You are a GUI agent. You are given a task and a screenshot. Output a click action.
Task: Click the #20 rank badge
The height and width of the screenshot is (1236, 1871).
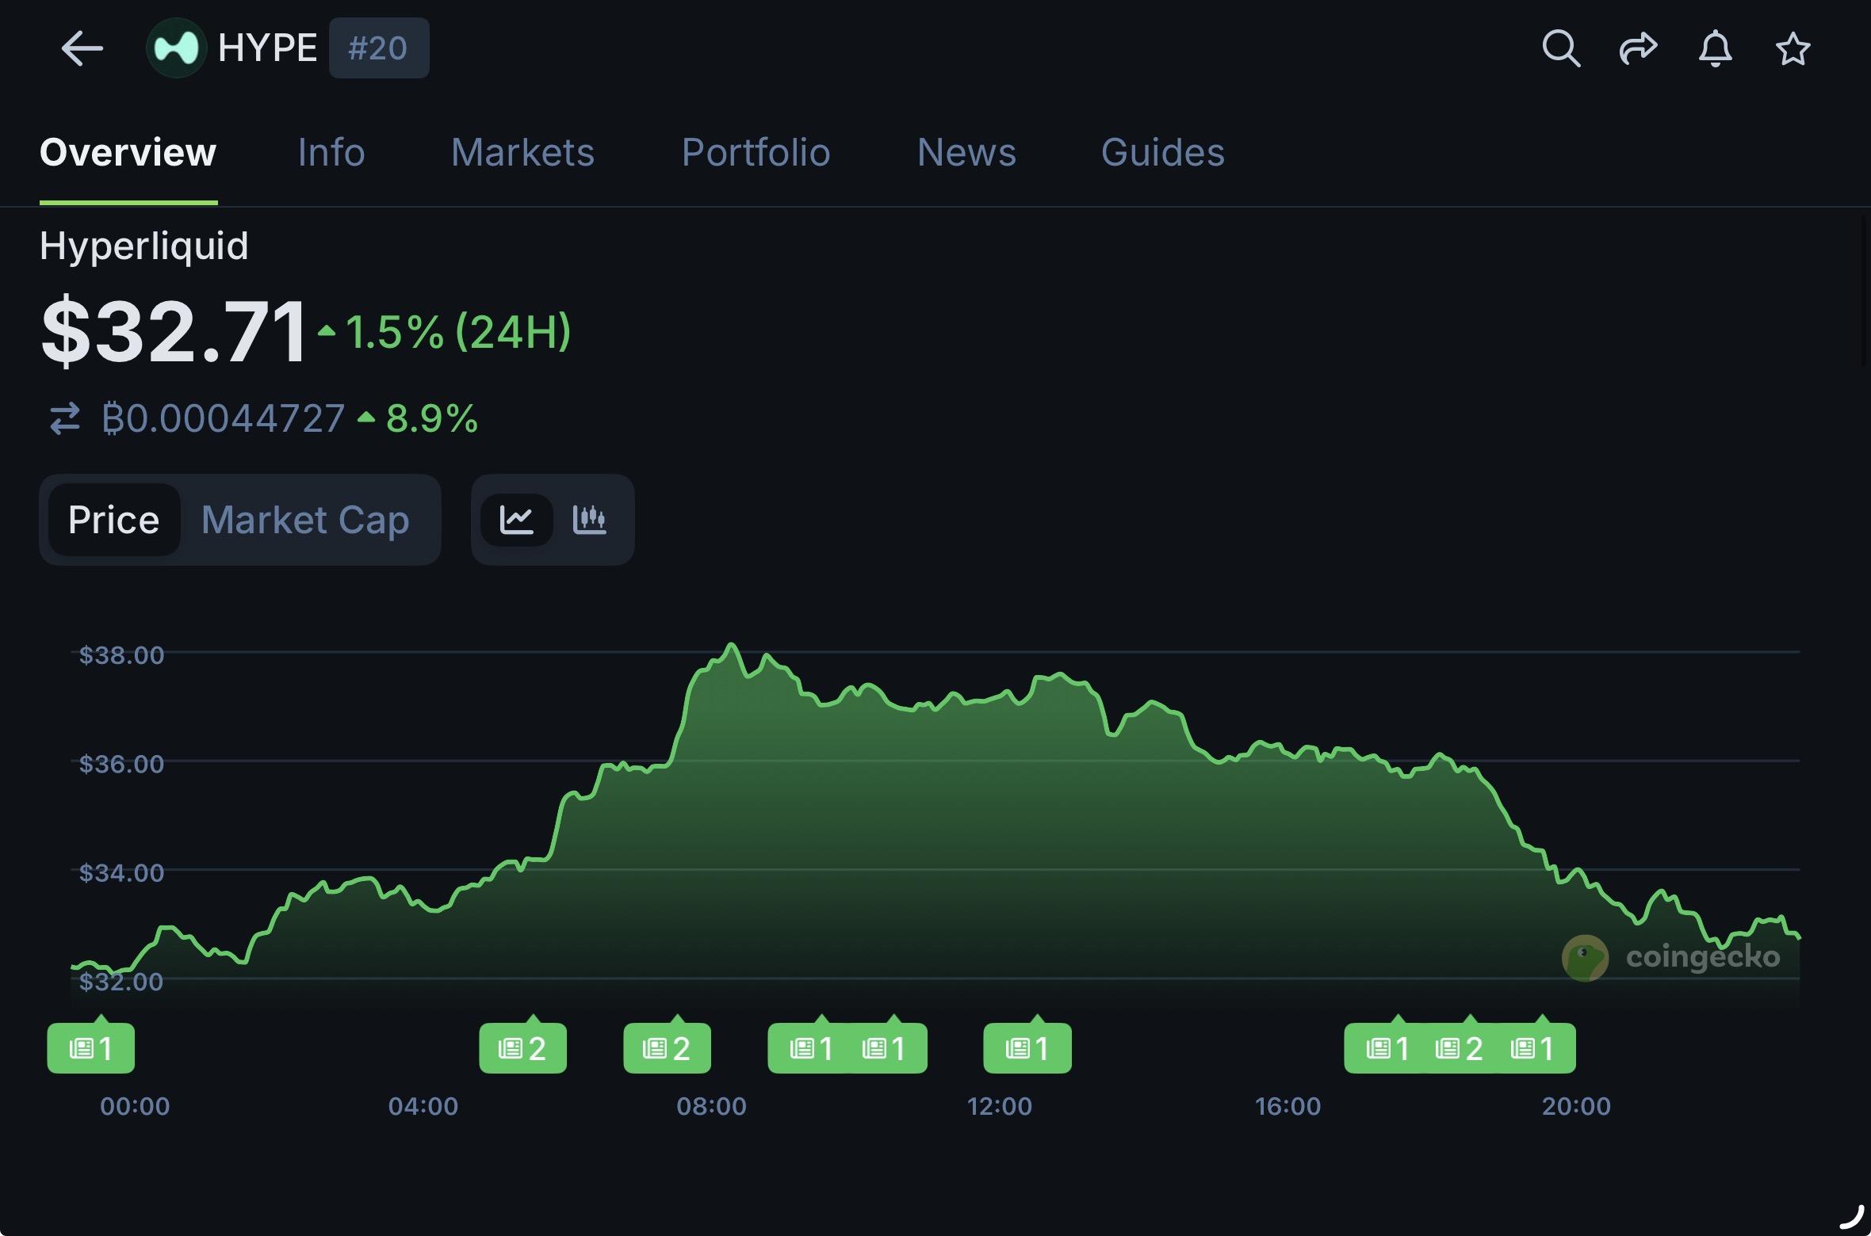click(x=379, y=48)
